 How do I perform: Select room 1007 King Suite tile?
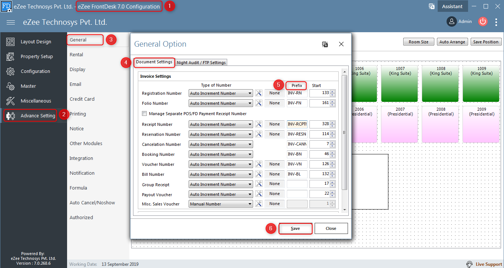point(400,84)
